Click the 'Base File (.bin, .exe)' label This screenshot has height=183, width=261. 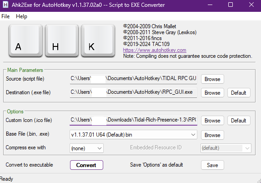[x=27, y=134]
